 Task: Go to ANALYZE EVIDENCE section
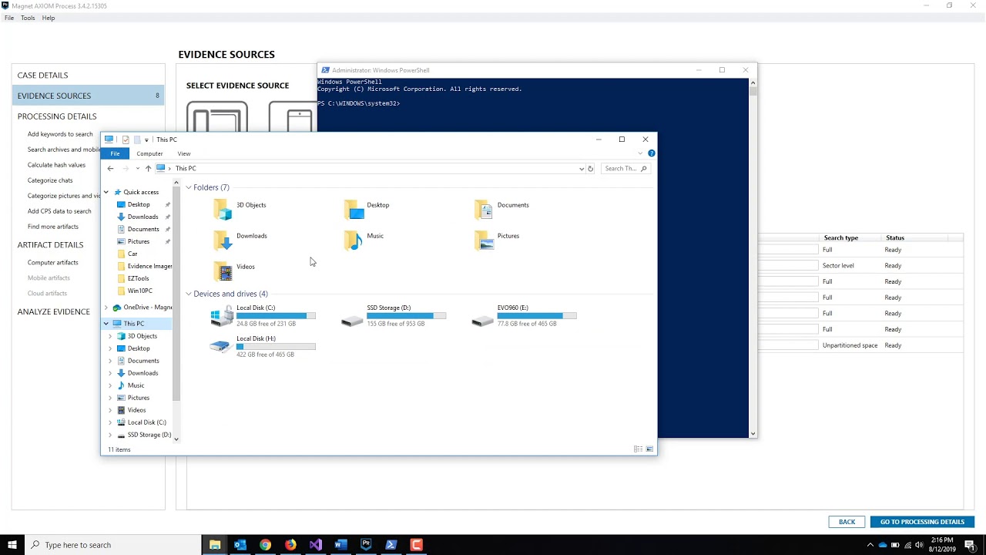pos(54,311)
